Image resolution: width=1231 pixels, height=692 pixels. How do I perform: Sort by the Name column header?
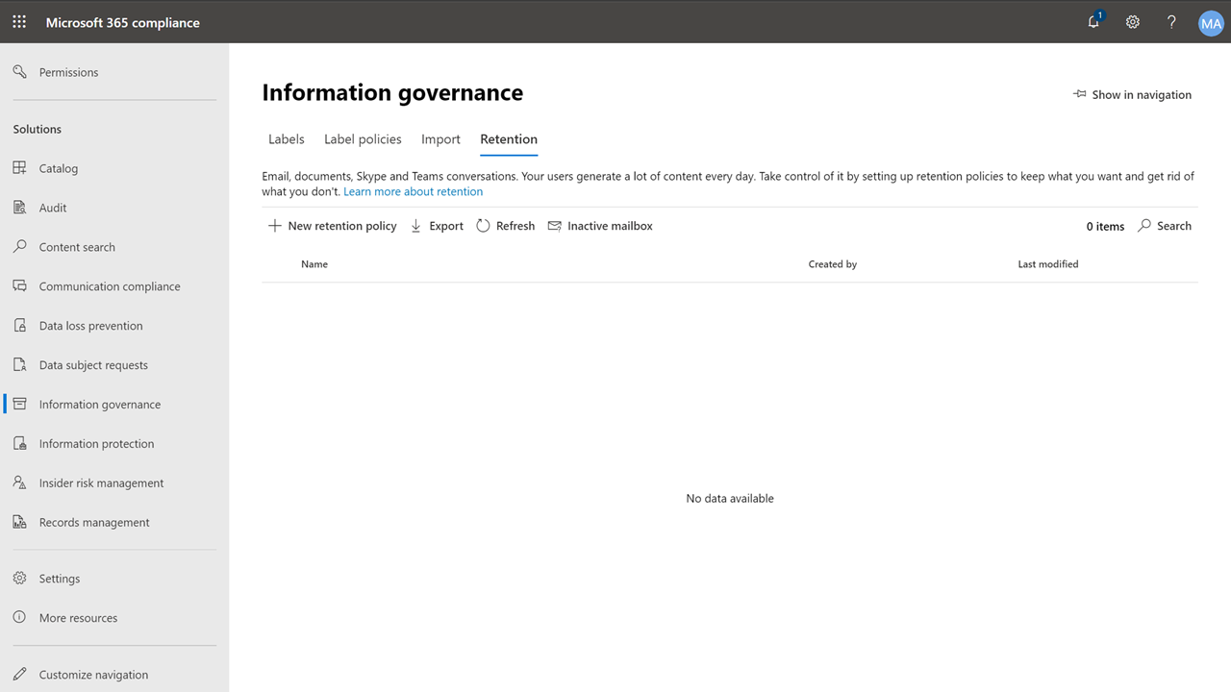314,264
